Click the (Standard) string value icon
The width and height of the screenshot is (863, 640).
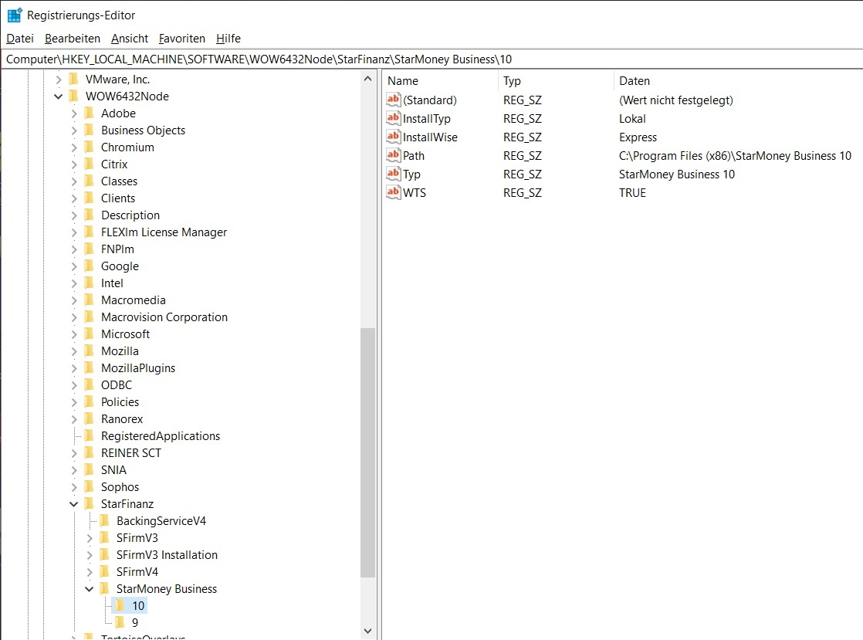[393, 100]
